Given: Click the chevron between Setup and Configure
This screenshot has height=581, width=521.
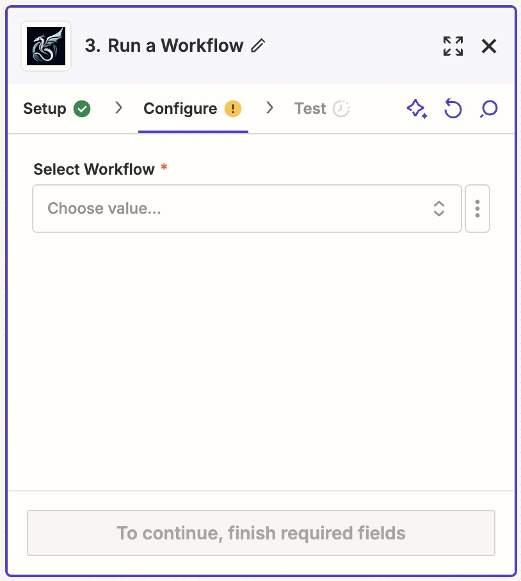Looking at the screenshot, I should click(118, 108).
